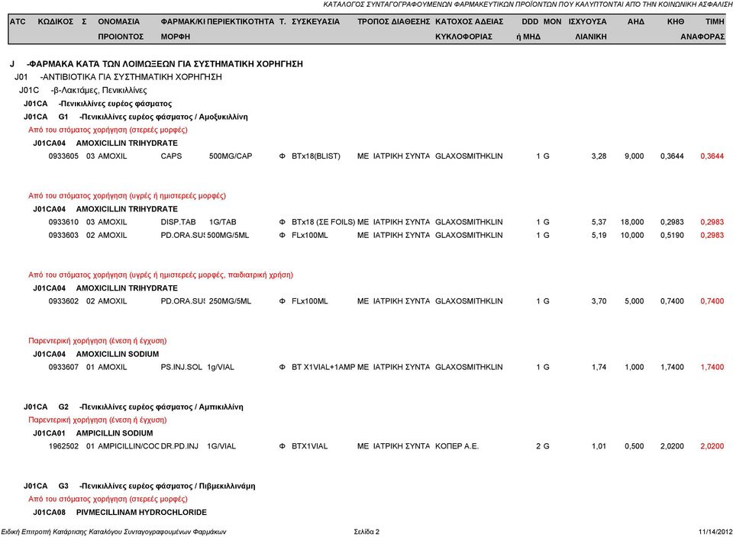Viewport: 733px width, 537px height.
Task: Select retail price 3,28
Action: (599, 156)
